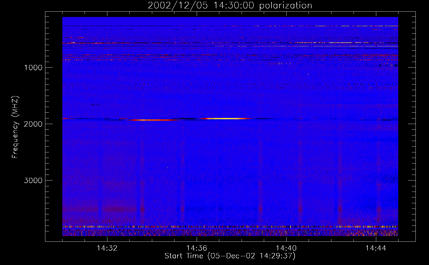
Task: Click the 14:32 time tick label
Action: 107,248
